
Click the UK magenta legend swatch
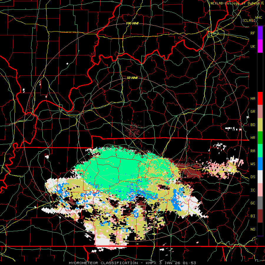[260, 46]
